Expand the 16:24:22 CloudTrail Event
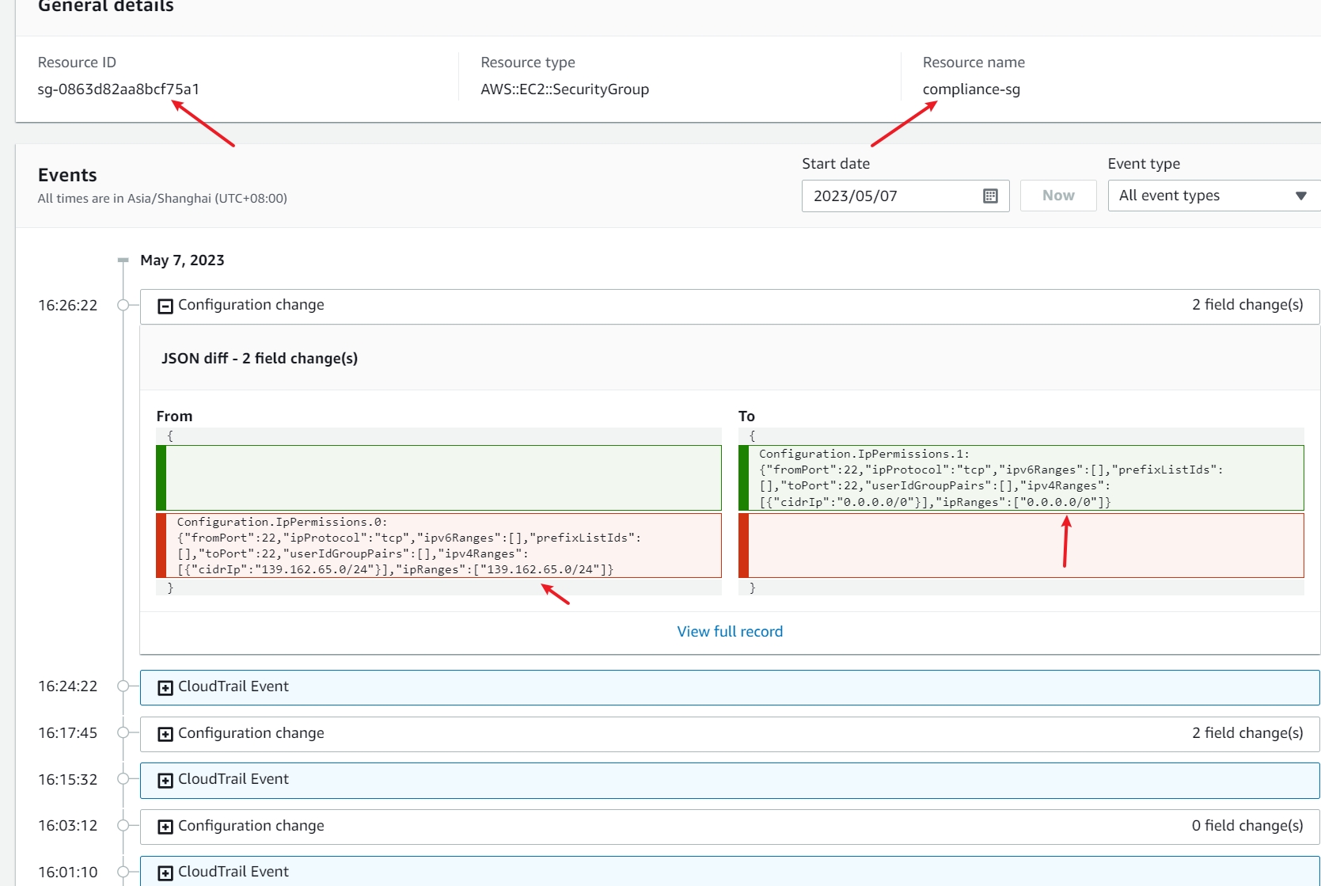 (x=165, y=688)
